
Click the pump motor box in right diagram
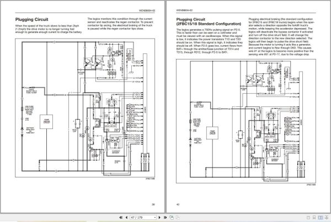point(212,133)
